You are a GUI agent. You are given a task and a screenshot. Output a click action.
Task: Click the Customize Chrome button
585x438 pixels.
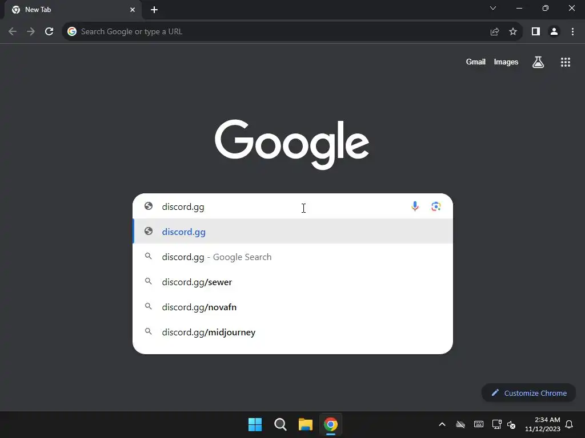pos(528,393)
